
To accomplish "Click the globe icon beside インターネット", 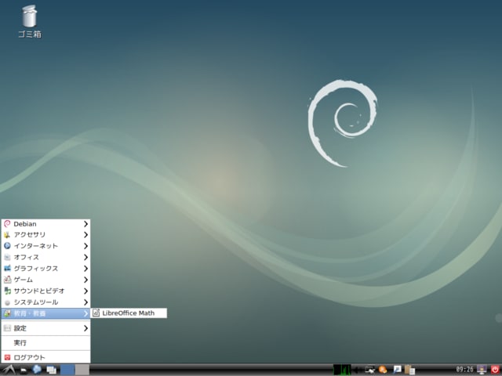I will pos(7,246).
